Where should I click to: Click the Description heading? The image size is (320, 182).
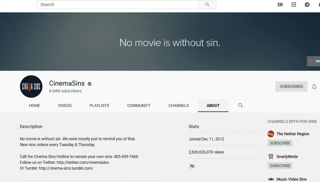click(31, 126)
